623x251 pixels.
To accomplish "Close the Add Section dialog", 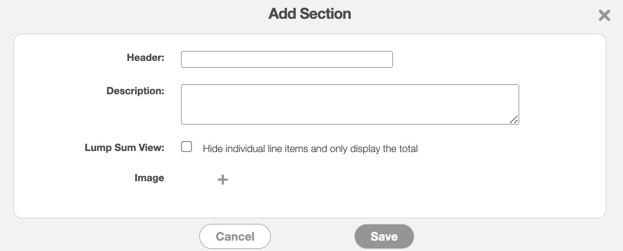I will point(604,16).
